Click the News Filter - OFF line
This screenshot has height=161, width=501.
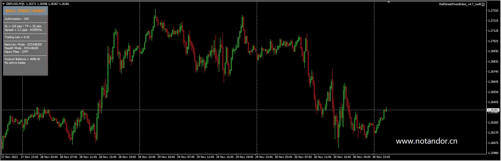pos(16,52)
